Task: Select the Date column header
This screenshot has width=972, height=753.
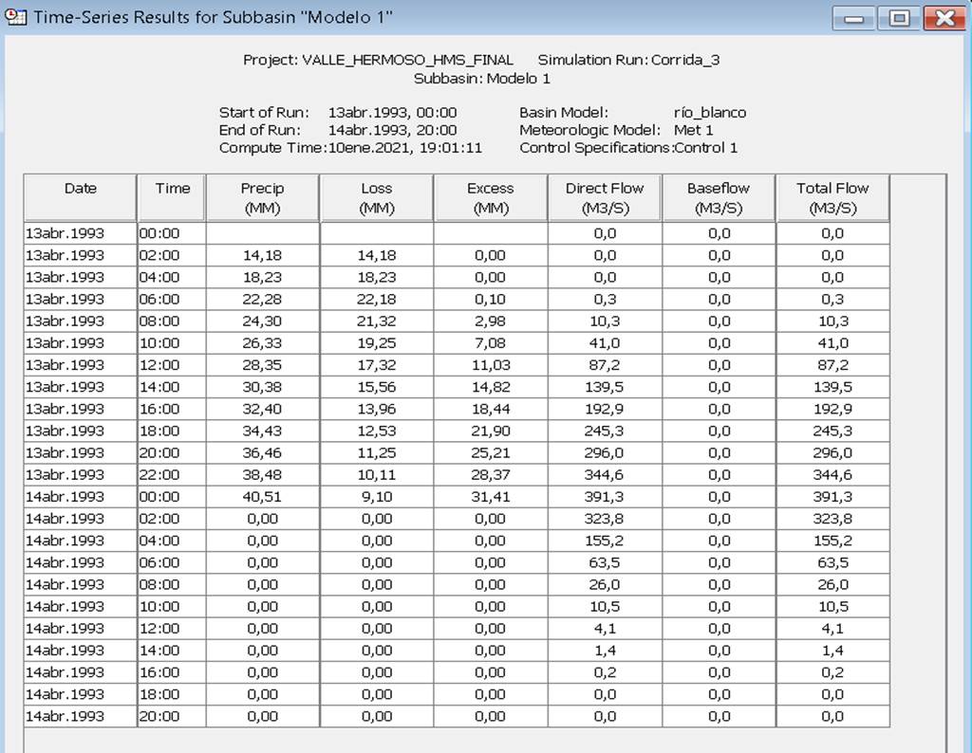Action: click(81, 197)
